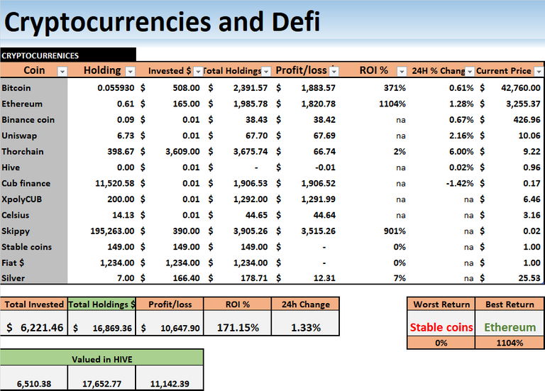Select the Fiat $ row label
Viewport: 545px width, 391px height.
tap(34, 263)
